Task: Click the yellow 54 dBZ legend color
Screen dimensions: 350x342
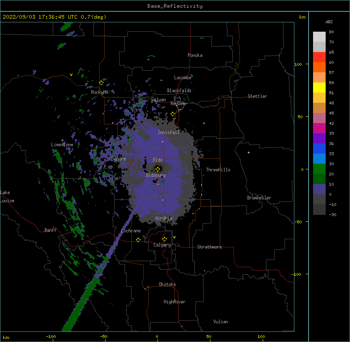Action: coord(319,87)
